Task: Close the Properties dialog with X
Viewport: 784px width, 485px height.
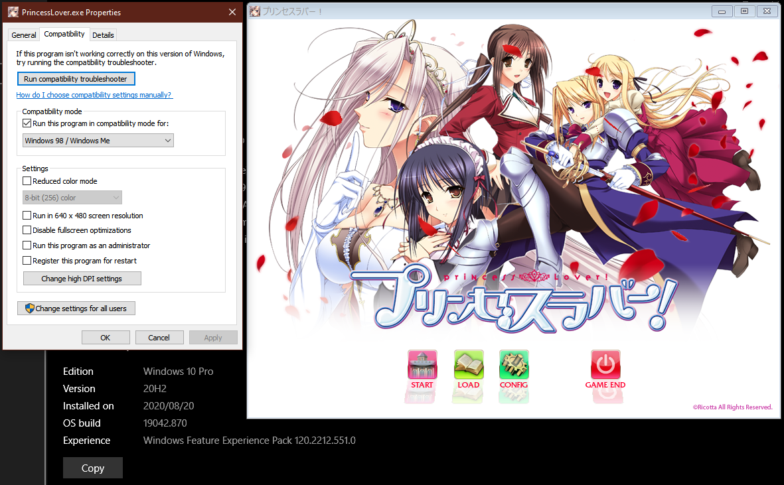Action: [232, 12]
